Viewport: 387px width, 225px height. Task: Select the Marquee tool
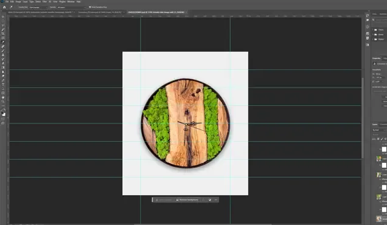click(3, 21)
